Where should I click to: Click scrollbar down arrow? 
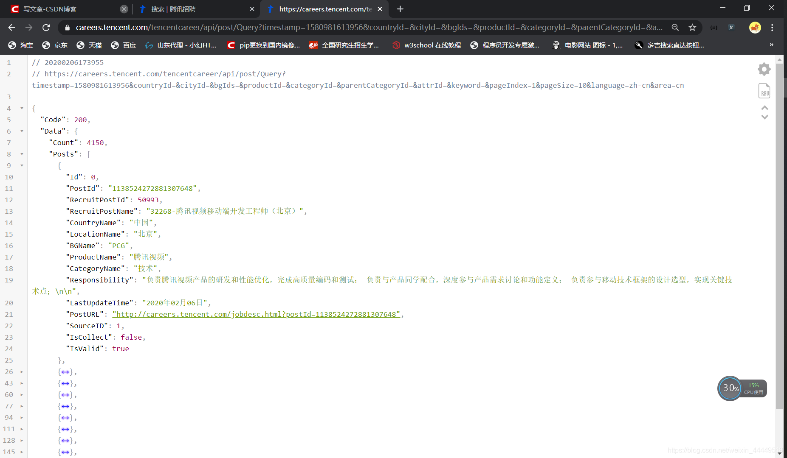coord(779,453)
